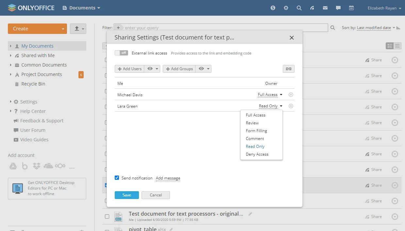Select Review from access menu
This screenshot has height=231, width=405.
pyautogui.click(x=252, y=123)
